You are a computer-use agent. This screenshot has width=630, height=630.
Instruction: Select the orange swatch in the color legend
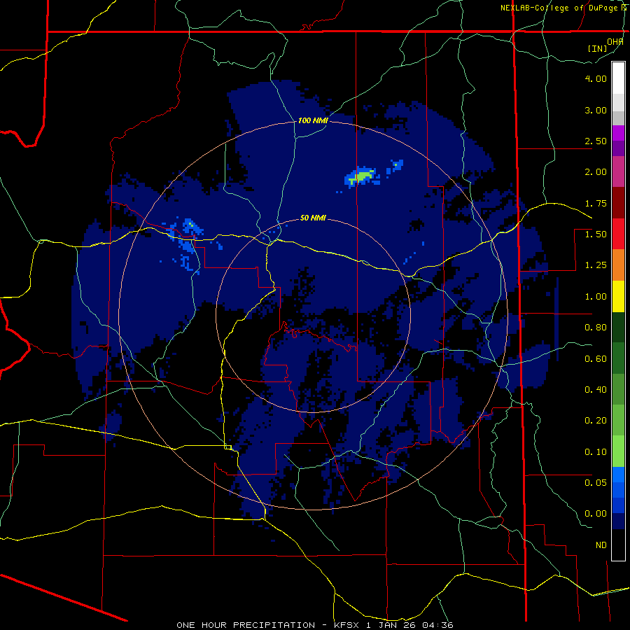[x=618, y=265]
